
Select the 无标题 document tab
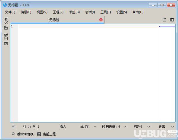coord(57,20)
